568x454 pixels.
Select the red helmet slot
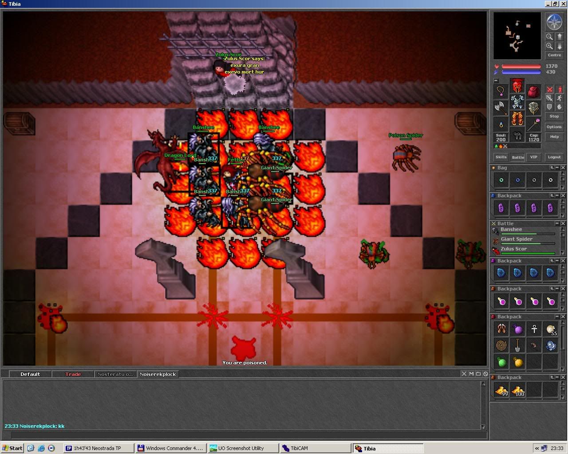pos(517,86)
